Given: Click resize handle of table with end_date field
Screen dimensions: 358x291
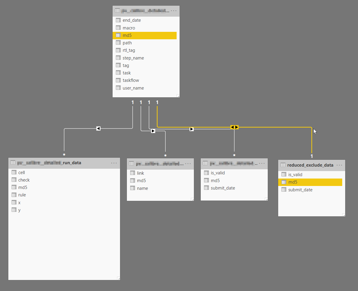Looking at the screenshot, I should (178, 96).
